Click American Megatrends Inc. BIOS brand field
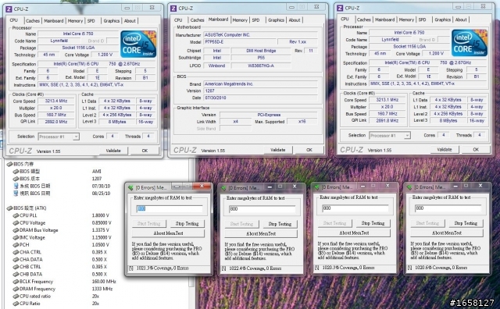The height and width of the screenshot is (309, 500). click(x=260, y=83)
